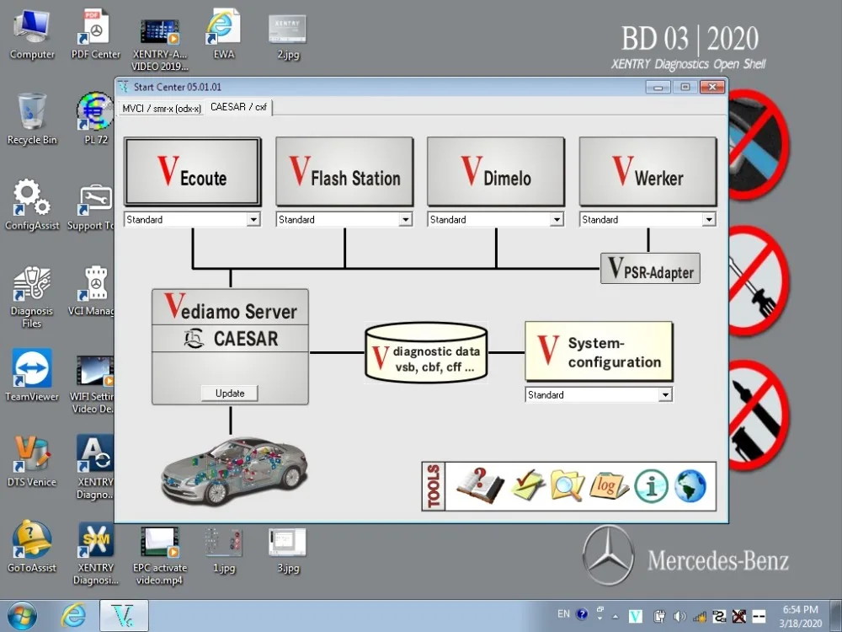Click the car image below Vediamo Server
The image size is (842, 632).
pos(234,471)
